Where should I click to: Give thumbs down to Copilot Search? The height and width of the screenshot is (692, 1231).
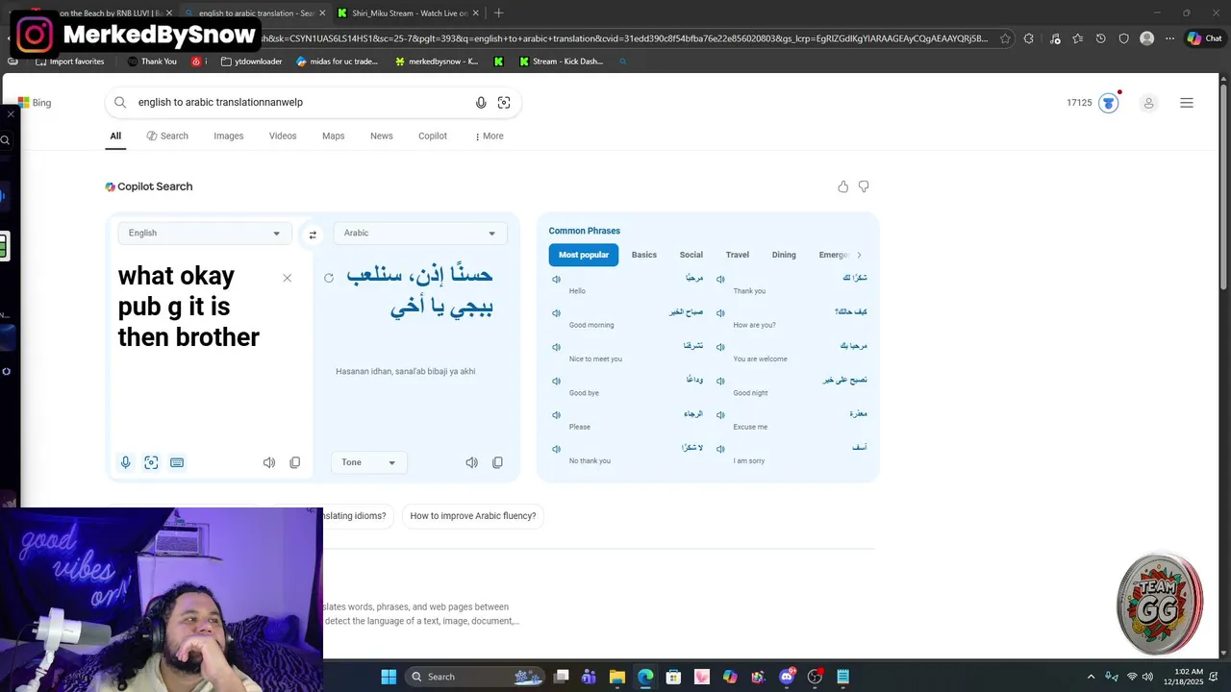pyautogui.click(x=864, y=186)
